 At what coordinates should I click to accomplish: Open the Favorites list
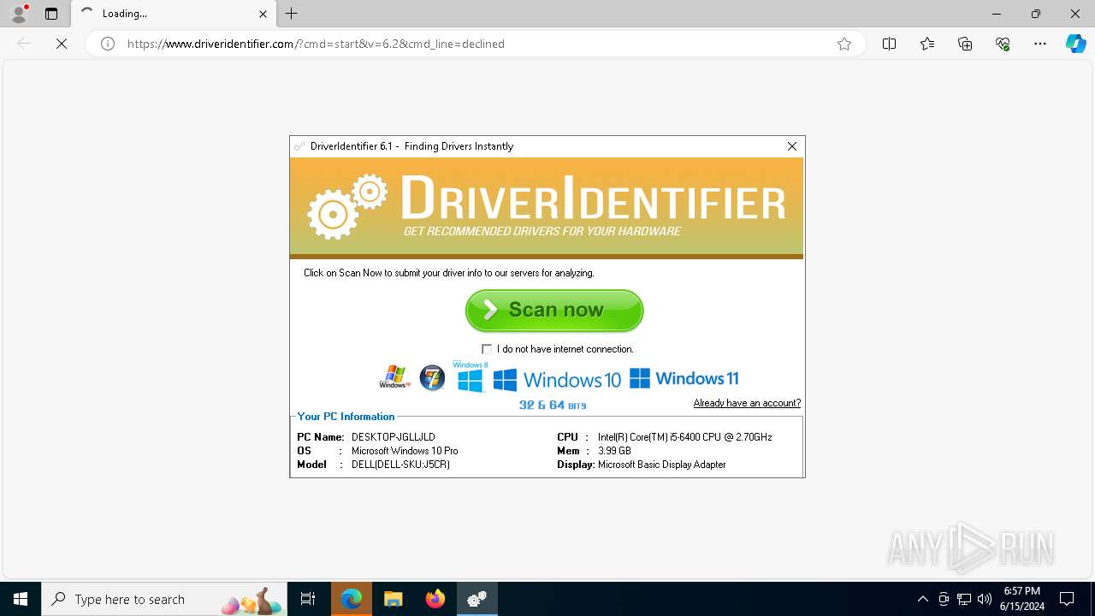click(x=927, y=44)
